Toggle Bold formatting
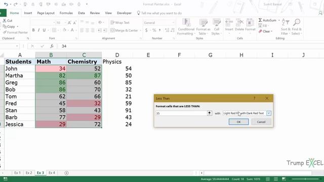Image resolution: width=324 pixels, height=182 pixels. 33,30
